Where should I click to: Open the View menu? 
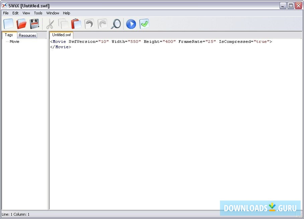26,13
